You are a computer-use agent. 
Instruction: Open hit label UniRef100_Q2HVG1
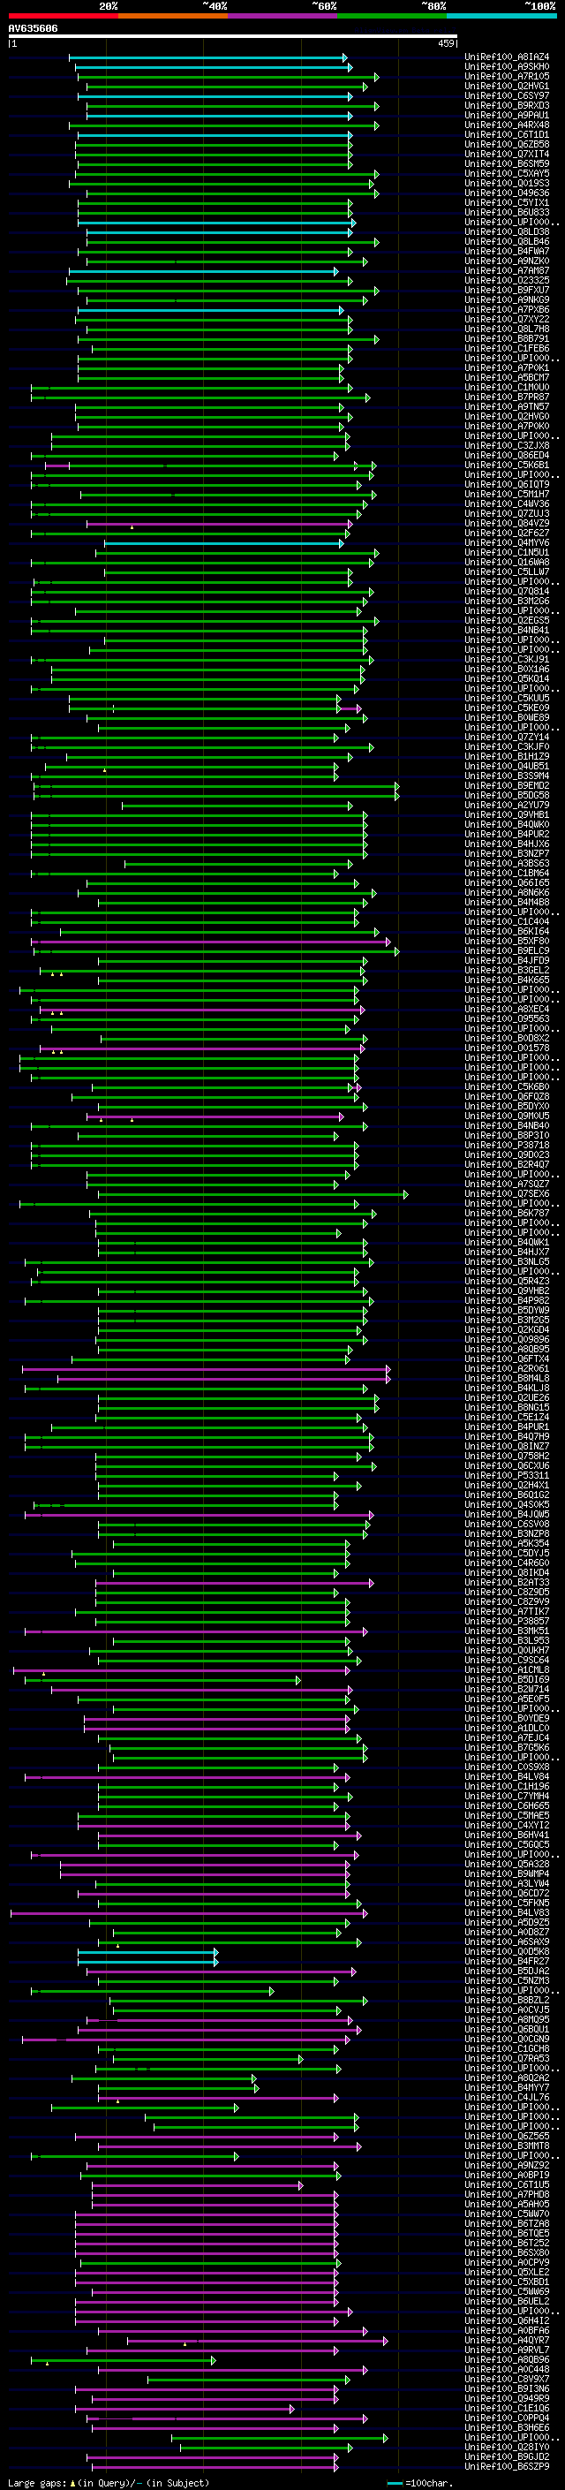coord(507,86)
